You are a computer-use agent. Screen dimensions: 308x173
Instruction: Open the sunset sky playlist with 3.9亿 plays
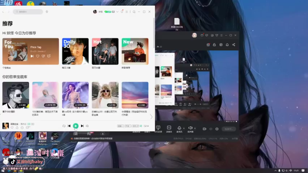coord(135,95)
